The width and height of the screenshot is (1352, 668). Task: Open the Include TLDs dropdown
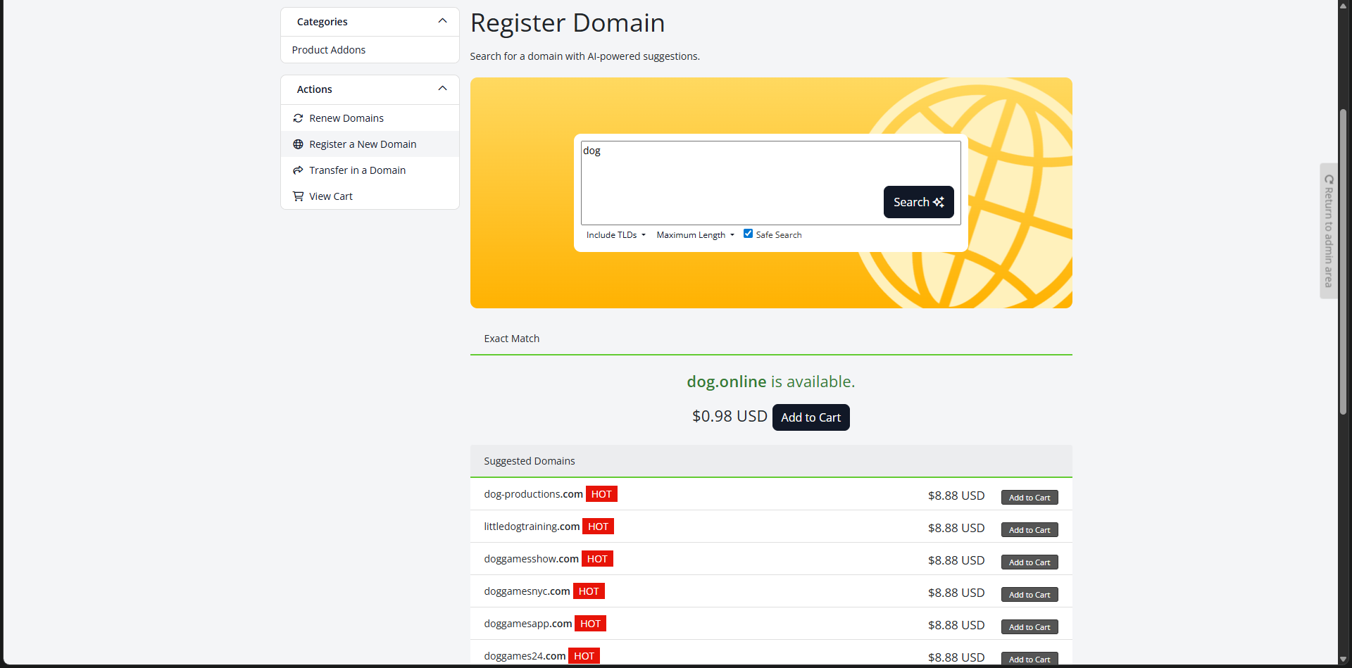(615, 235)
